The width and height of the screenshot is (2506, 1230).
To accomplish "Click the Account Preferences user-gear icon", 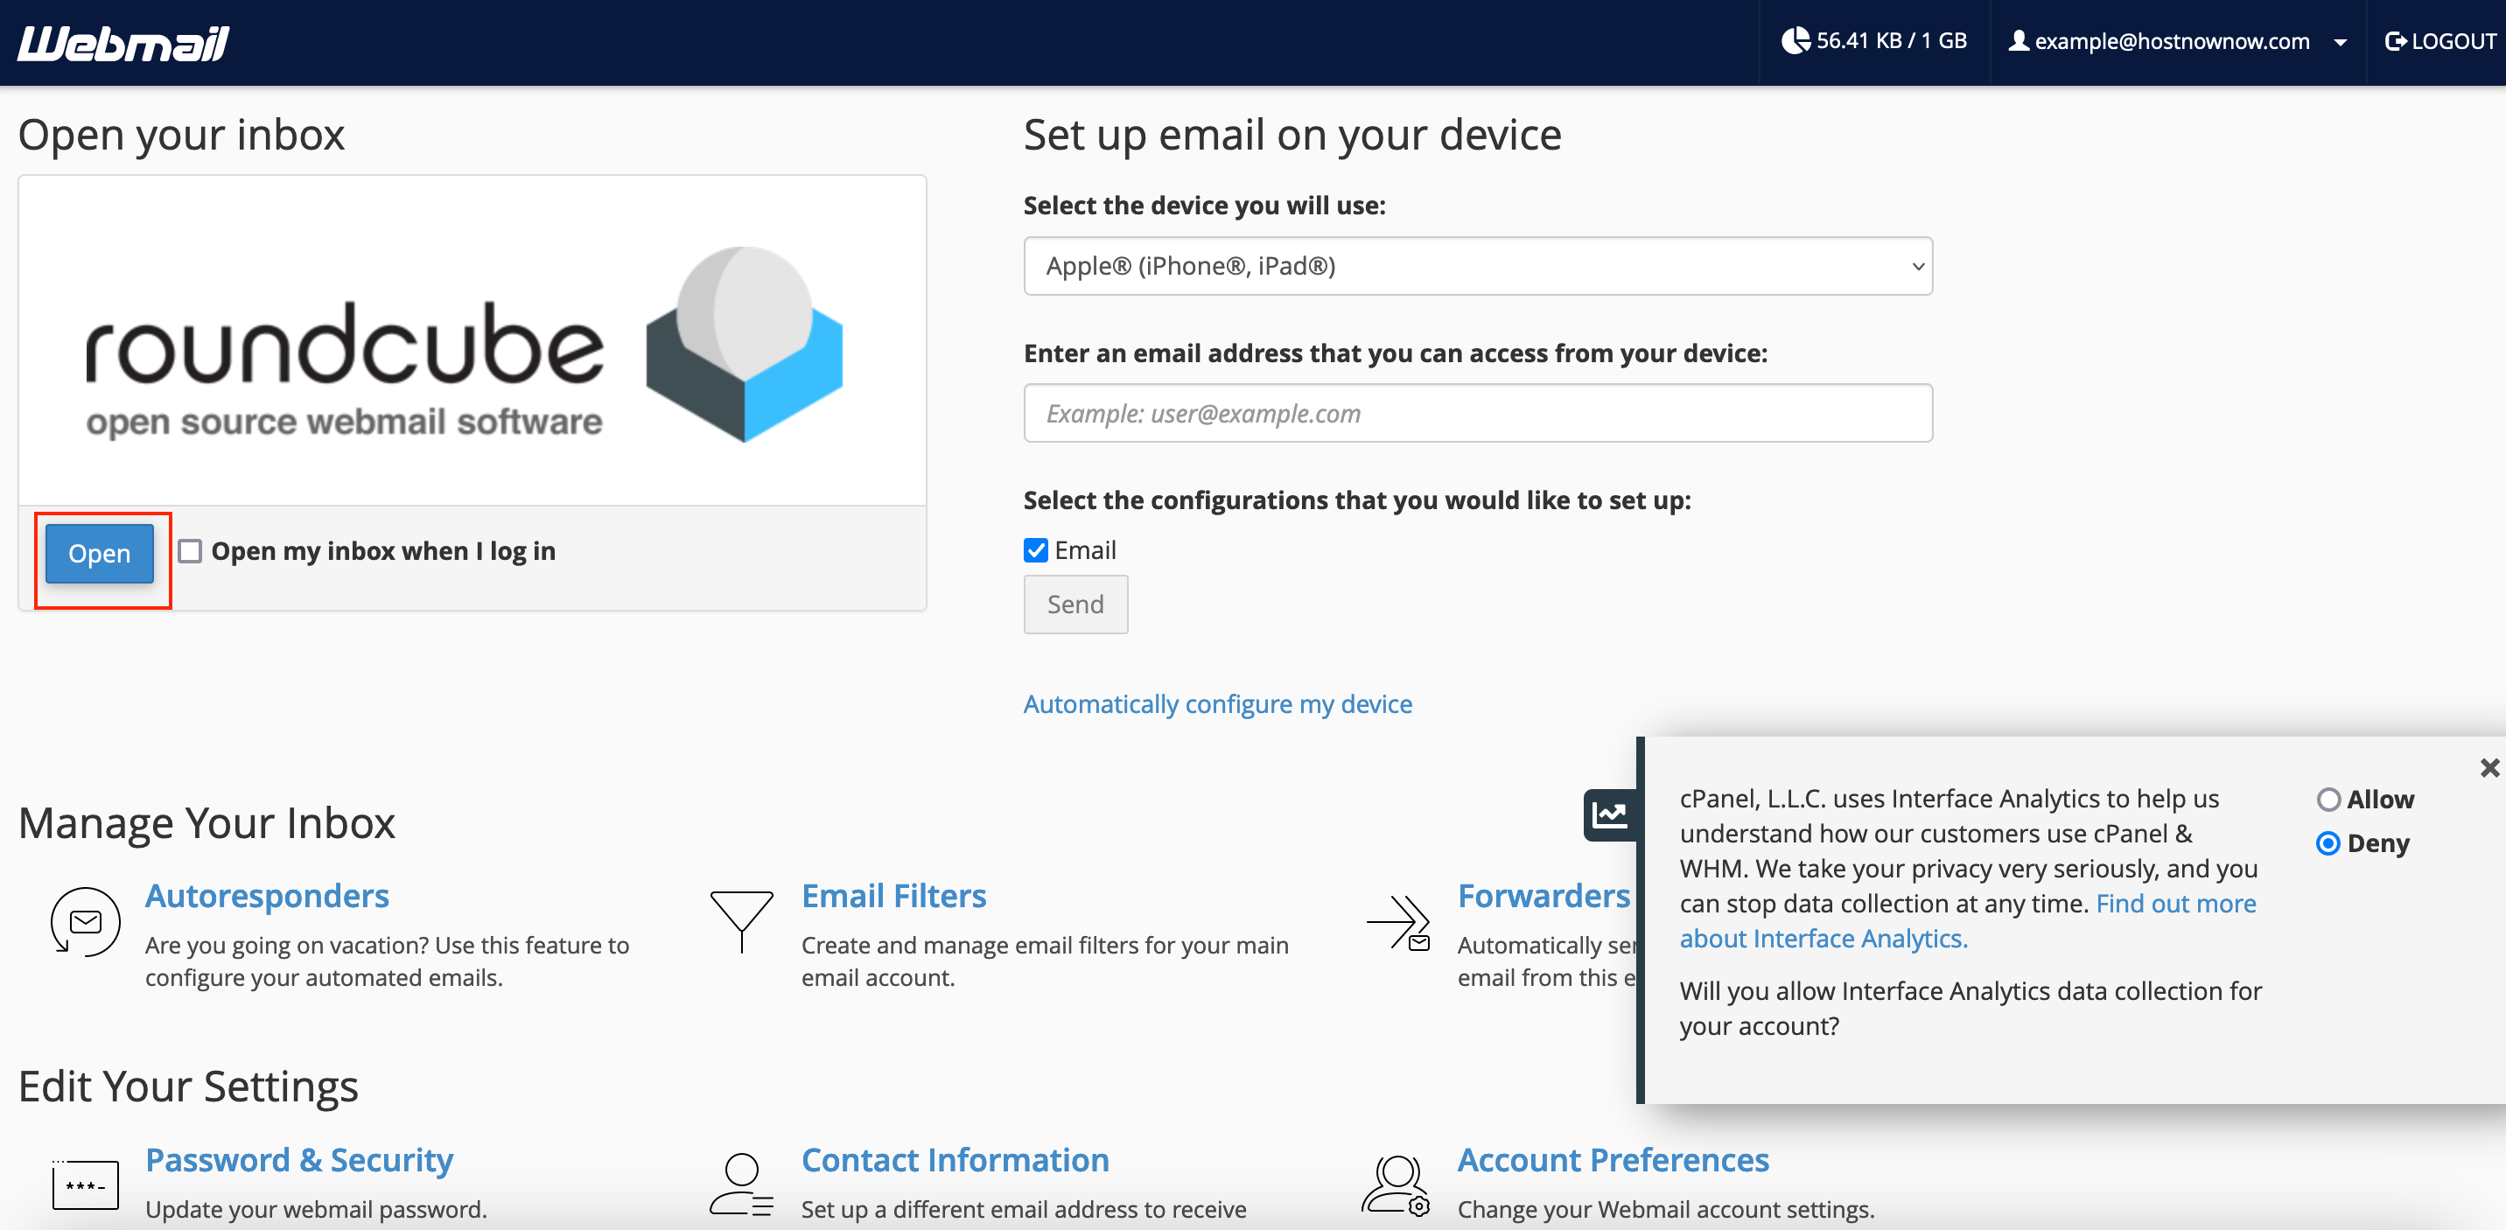I will point(1396,1185).
